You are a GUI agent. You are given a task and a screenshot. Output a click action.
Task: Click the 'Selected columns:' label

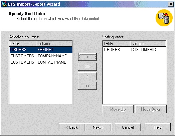point(24,37)
